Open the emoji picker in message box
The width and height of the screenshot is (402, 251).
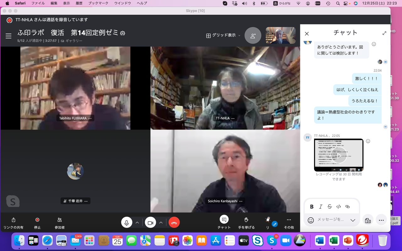tap(311, 220)
